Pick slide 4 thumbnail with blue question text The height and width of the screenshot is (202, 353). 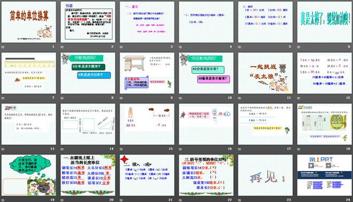[206, 22]
